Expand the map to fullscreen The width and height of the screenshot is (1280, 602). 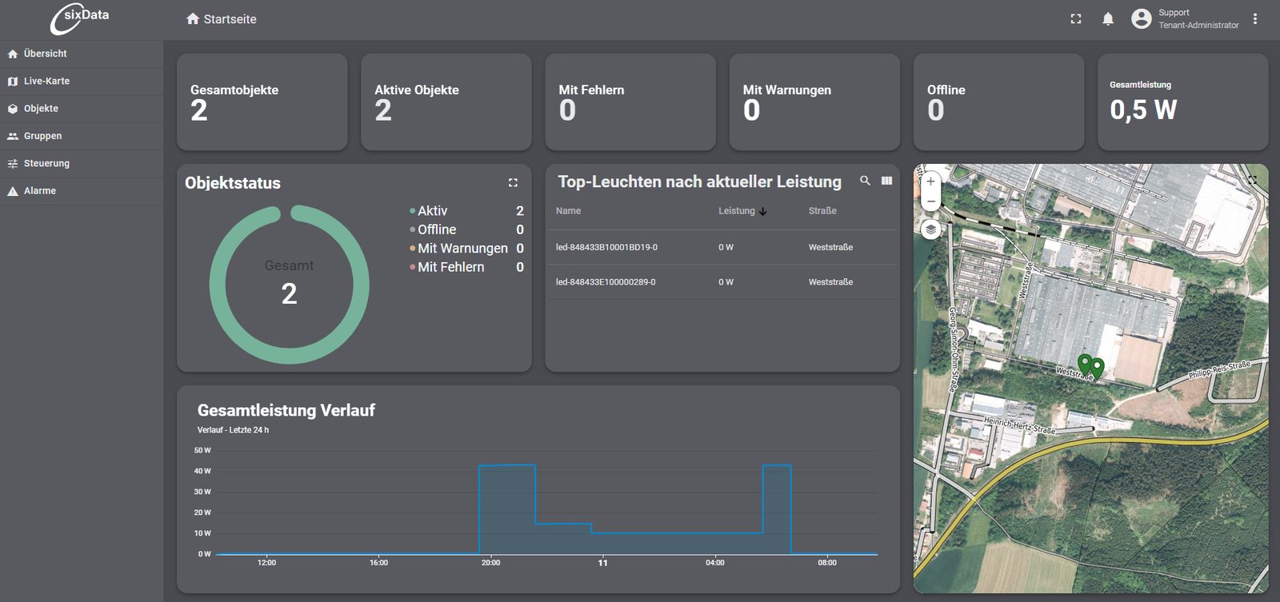1253,180
